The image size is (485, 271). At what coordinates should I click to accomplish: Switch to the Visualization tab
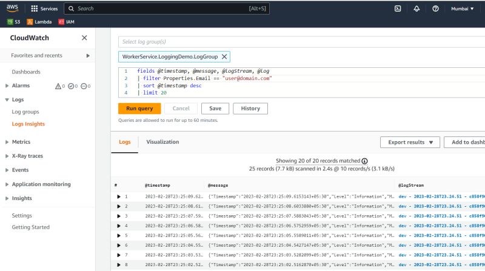coord(162,142)
